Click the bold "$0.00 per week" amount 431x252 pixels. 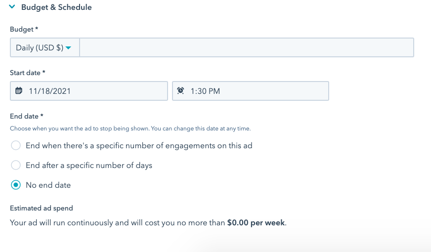pyautogui.click(x=256, y=223)
